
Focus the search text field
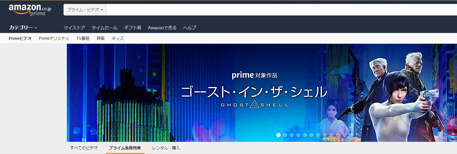tap(281, 10)
